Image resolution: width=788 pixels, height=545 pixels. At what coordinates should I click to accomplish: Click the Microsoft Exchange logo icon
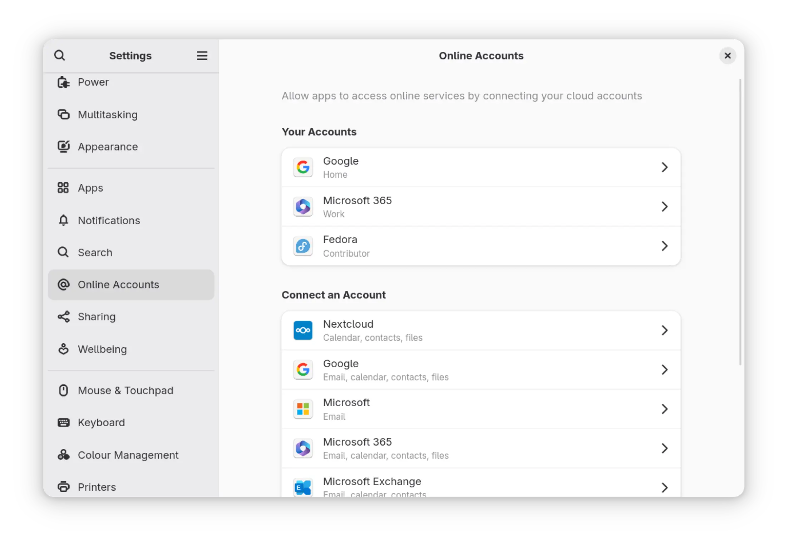[303, 487]
